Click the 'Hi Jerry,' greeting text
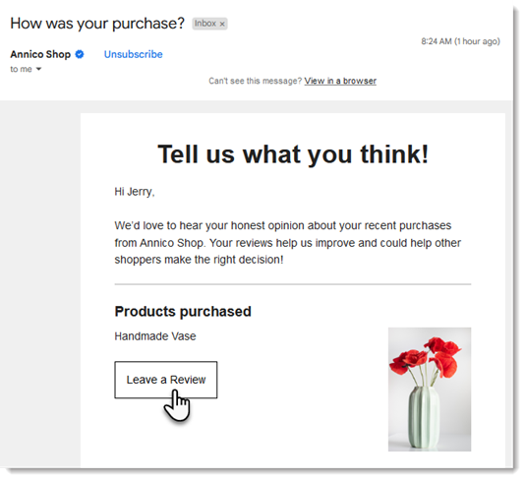 pyautogui.click(x=135, y=192)
